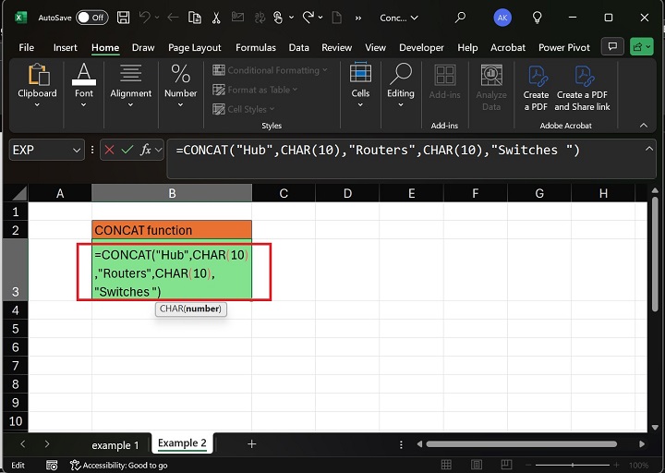The image size is (665, 473).
Task: Open the Comments pane icon
Action: tap(611, 47)
